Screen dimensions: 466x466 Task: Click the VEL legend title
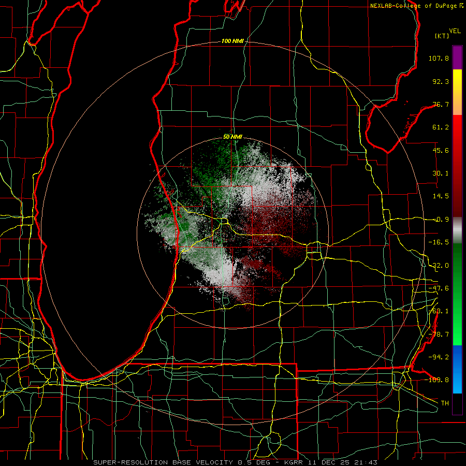click(455, 31)
